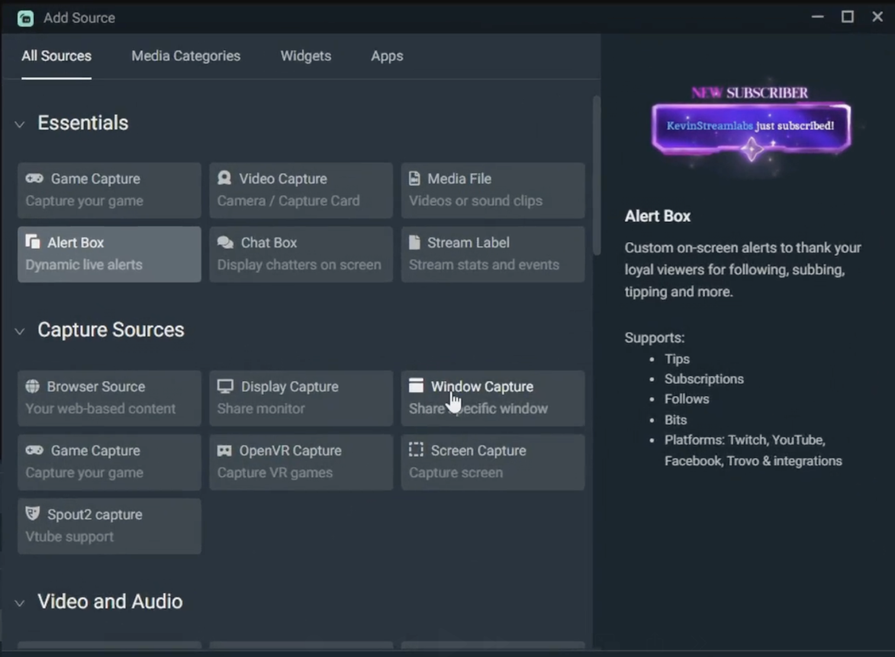
Task: Click the Video Capture webcam icon
Action: tap(224, 178)
